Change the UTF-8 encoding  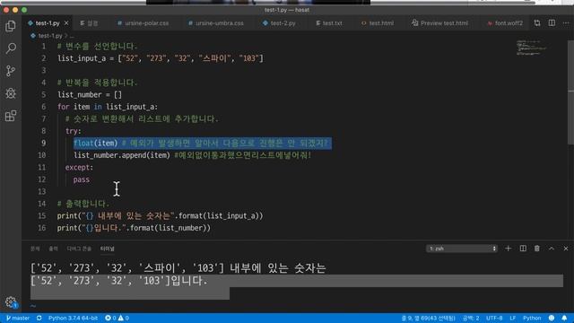coord(494,318)
